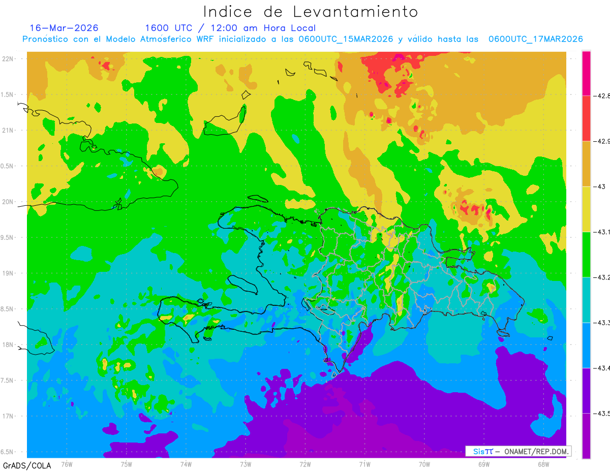Click the '17N' latitude label
610x471 pixels.
click(x=9, y=416)
